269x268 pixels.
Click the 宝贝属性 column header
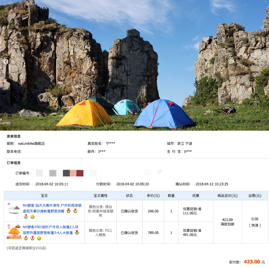tap(101, 196)
